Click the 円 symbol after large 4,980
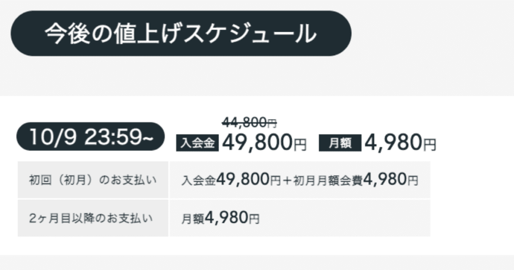This screenshot has height=270, width=514. 430,145
